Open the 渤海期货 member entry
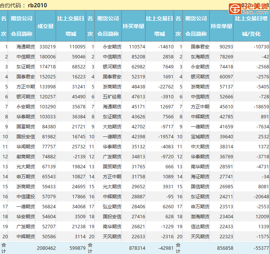This screenshot has height=254, width=270. pyautogui.click(x=200, y=216)
